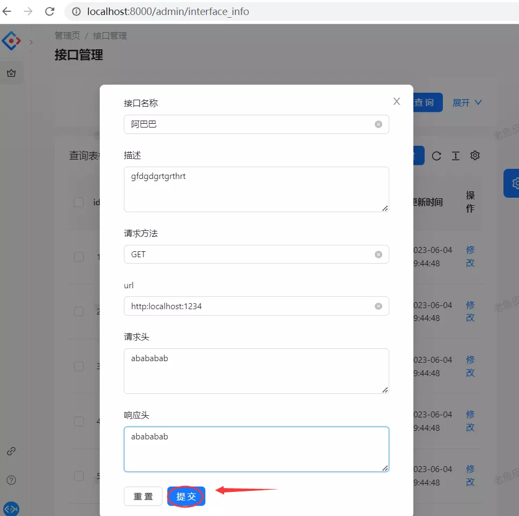Open the crown admin menu icon

(11, 73)
